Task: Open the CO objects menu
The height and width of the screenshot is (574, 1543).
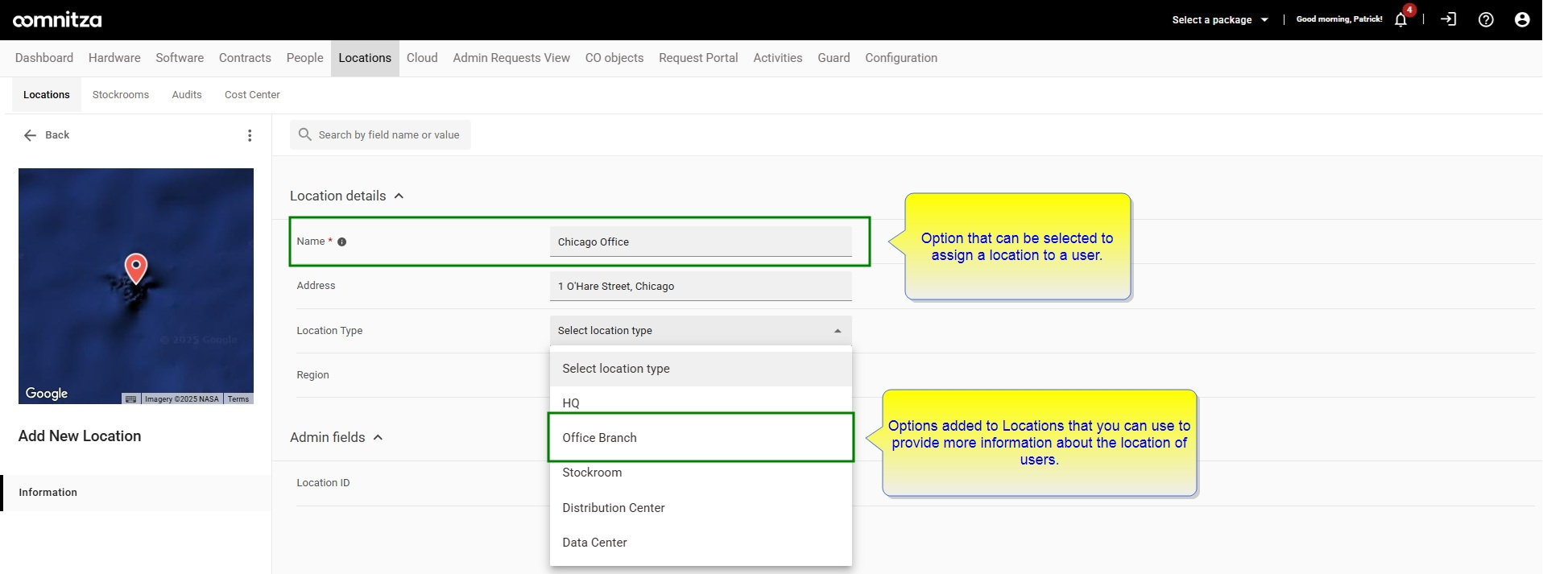Action: [614, 58]
